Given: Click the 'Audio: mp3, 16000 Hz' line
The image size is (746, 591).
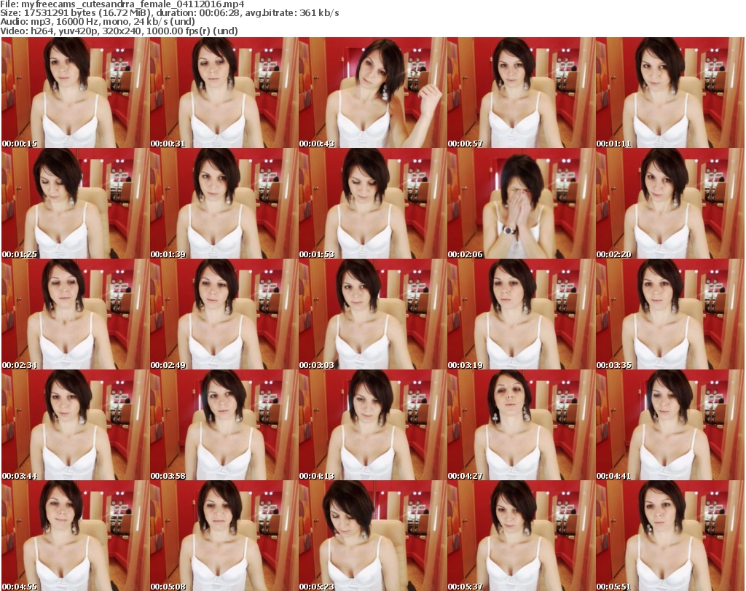Looking at the screenshot, I should (98, 22).
